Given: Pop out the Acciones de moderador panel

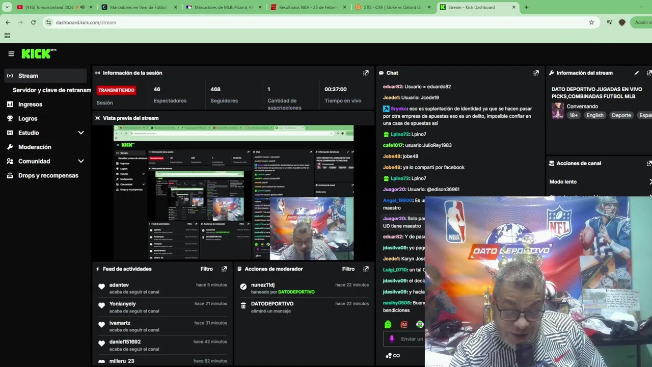Looking at the screenshot, I should tap(366, 269).
